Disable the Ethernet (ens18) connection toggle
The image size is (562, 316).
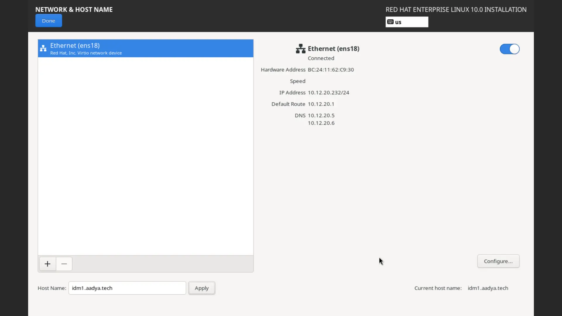tap(509, 49)
